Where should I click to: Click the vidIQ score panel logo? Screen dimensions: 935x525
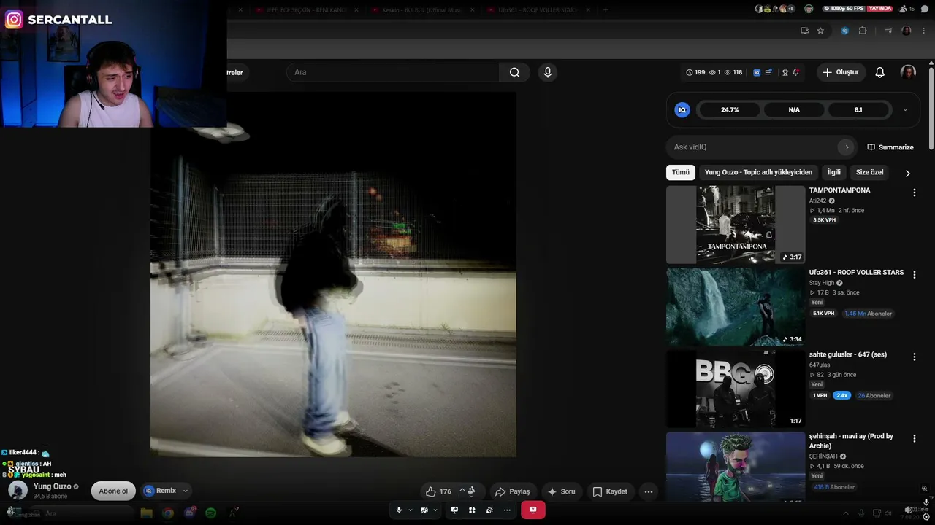[682, 110]
